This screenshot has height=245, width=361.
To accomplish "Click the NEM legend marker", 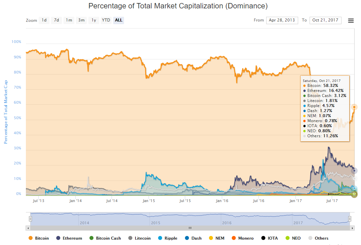I will (211, 238).
